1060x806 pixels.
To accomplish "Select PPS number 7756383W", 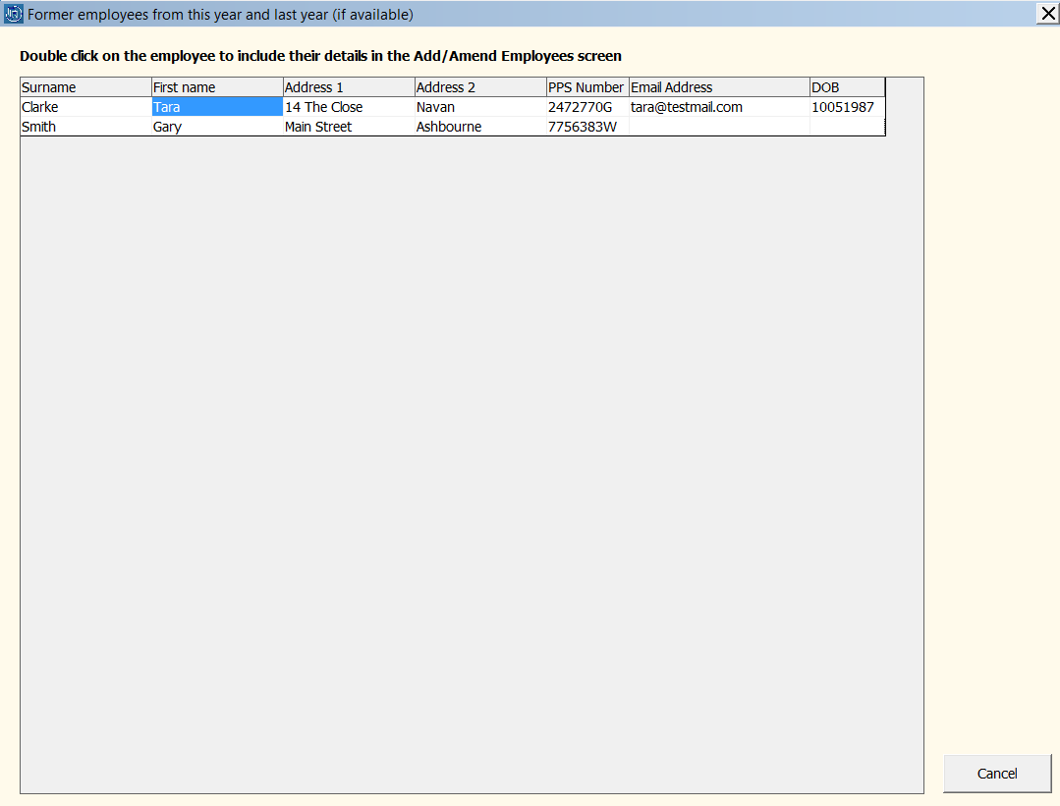I will coord(587,127).
